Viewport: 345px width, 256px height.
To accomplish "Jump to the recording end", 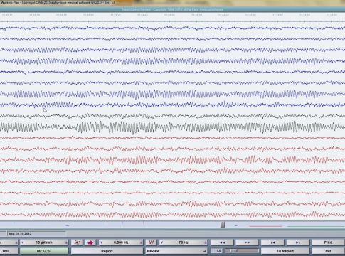I will click(x=298, y=242).
